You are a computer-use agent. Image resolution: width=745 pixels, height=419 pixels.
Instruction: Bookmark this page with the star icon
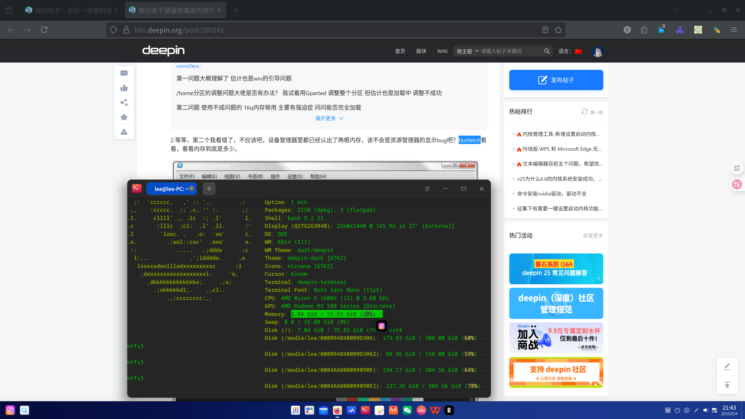click(558, 30)
